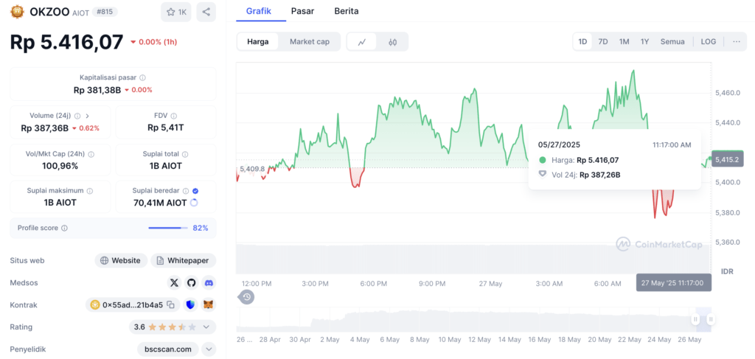Screen dimensions: 755x359
Task: Add token to MetaMask via fox icon
Action: [209, 304]
